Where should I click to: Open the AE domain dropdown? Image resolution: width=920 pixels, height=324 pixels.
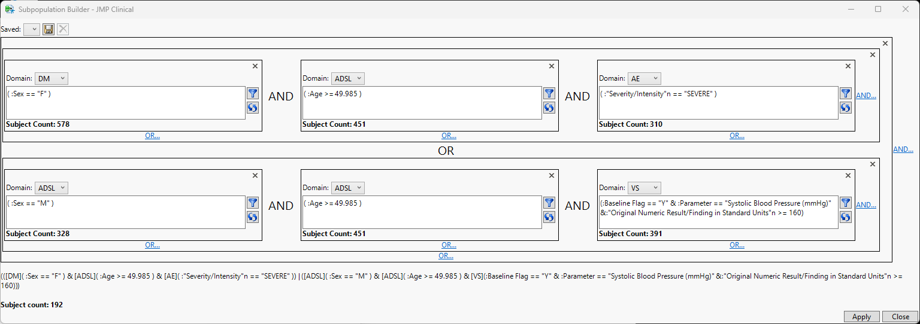[644, 78]
